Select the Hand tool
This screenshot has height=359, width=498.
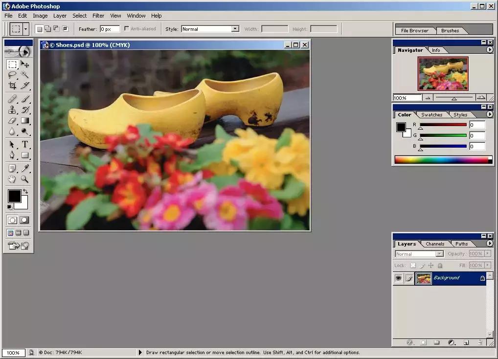coord(12,179)
